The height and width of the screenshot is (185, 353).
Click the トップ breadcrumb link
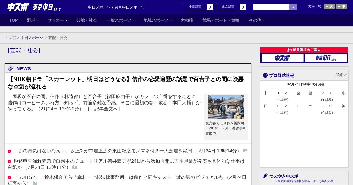[x=10, y=38]
